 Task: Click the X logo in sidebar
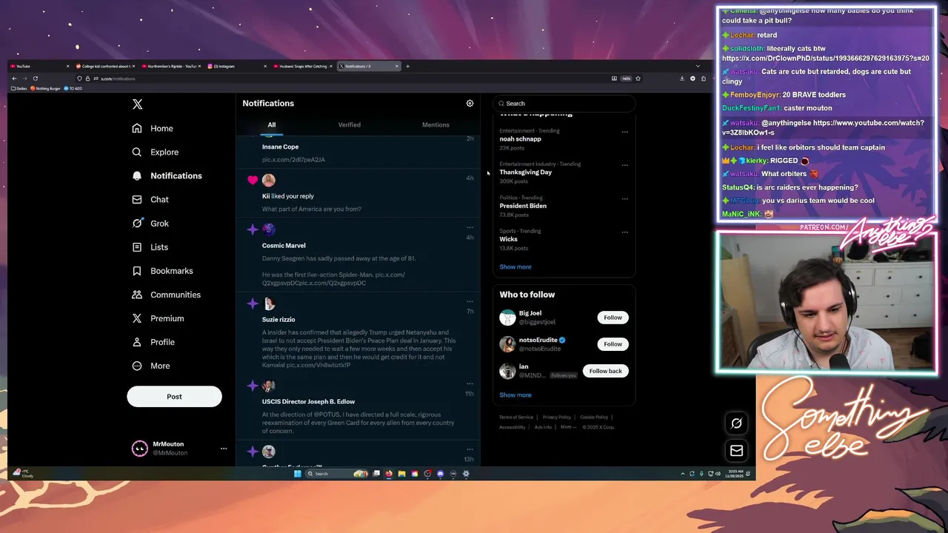coord(137,104)
